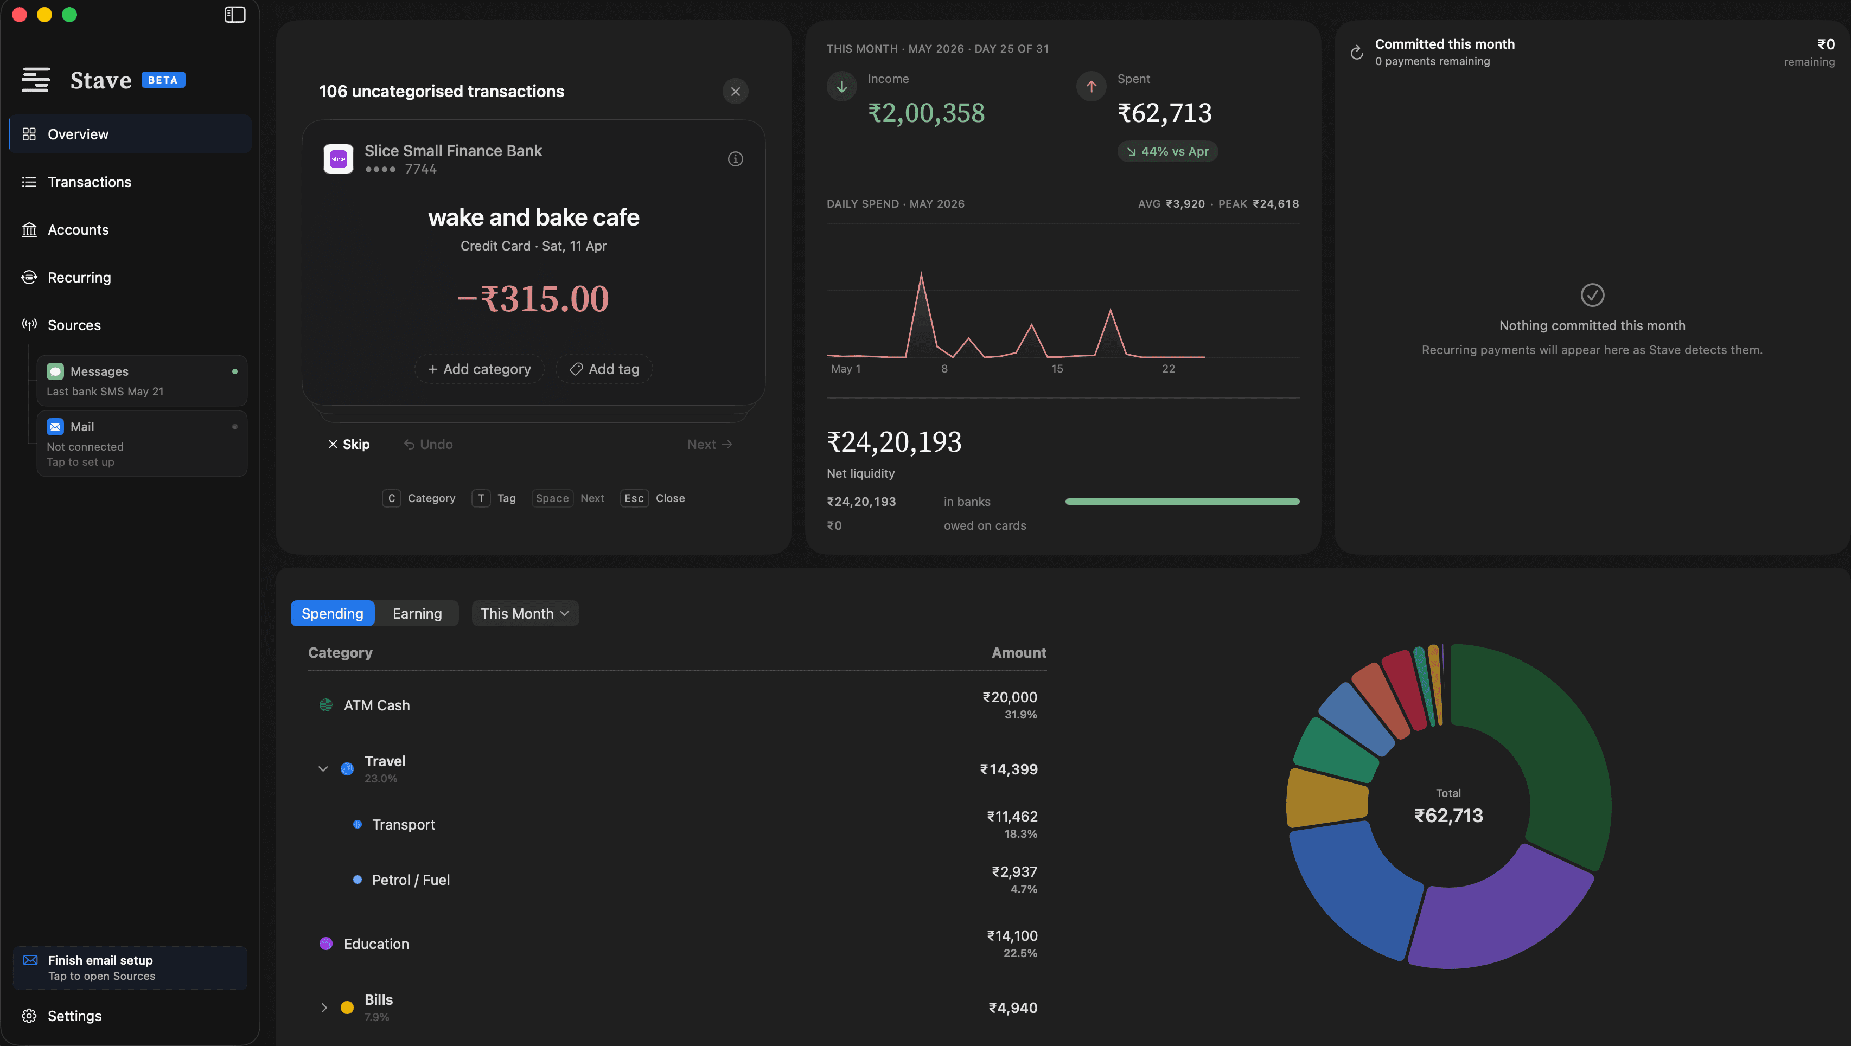Switch to the Spending tab
1851x1046 pixels.
(x=332, y=613)
